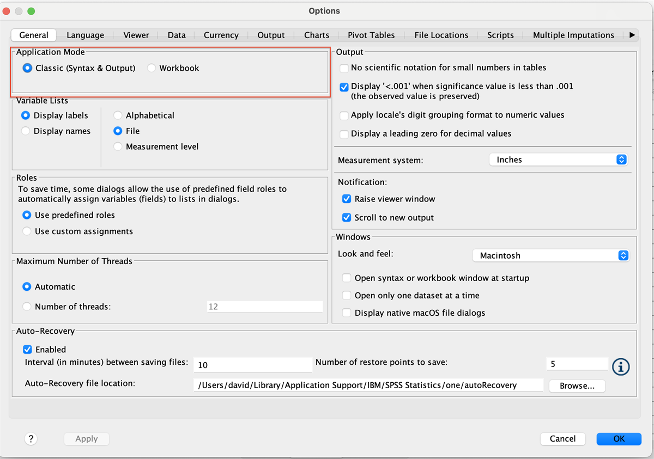654x459 pixels.
Task: Go to the Charts tab
Action: 317,35
